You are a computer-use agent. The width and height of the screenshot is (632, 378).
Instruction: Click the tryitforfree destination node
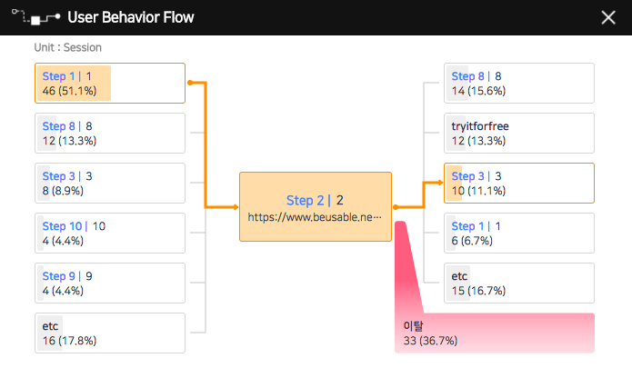(x=519, y=133)
